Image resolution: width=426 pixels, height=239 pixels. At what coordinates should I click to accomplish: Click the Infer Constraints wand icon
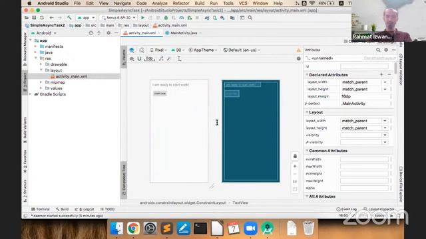(168, 58)
